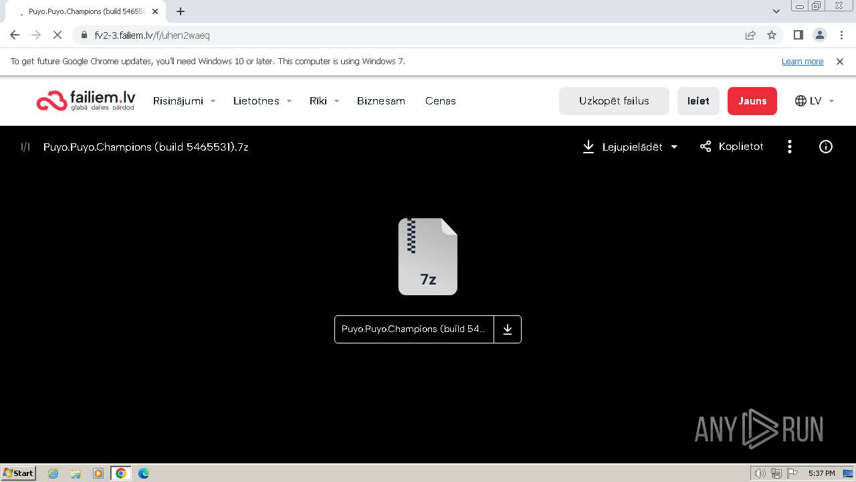Click the Ieiet login button

698,101
